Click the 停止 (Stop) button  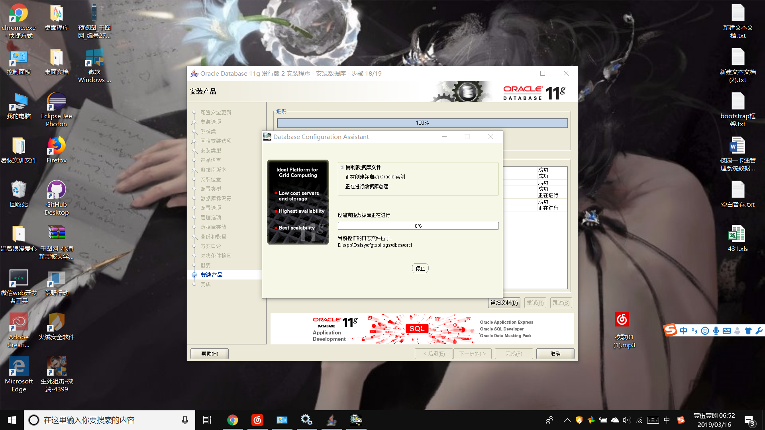coord(420,268)
